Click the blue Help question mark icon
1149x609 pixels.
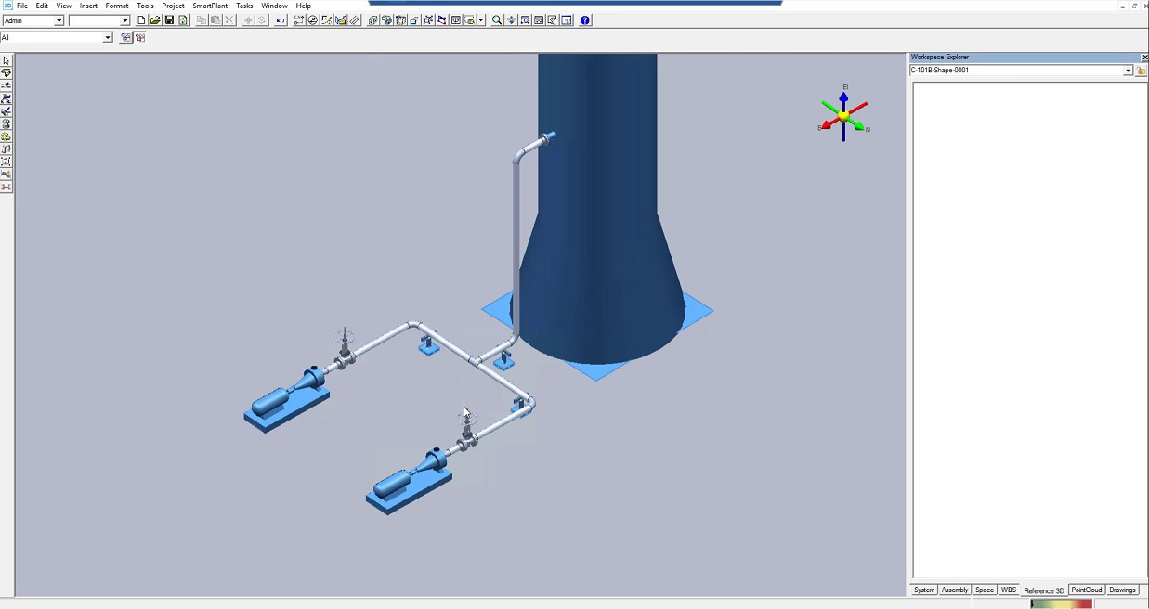(x=585, y=20)
